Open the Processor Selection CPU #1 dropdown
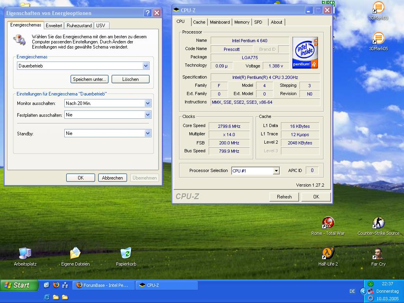Viewport: 404px width, 303px height. tap(276, 170)
